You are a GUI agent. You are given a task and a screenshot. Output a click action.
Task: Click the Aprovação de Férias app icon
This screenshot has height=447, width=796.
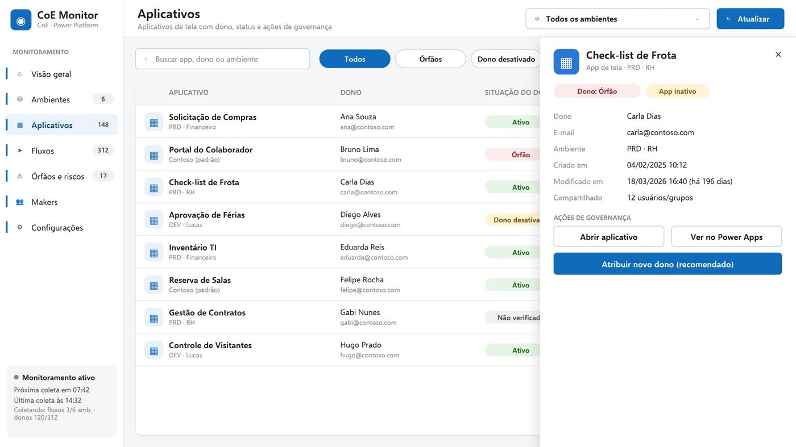[x=154, y=220]
